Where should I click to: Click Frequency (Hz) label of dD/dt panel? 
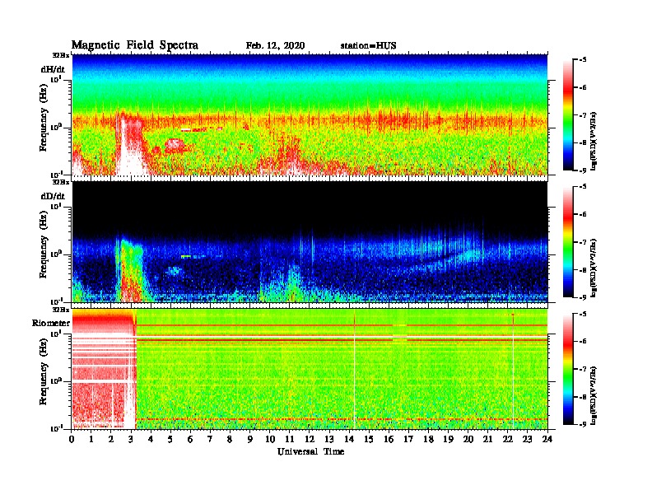click(44, 245)
